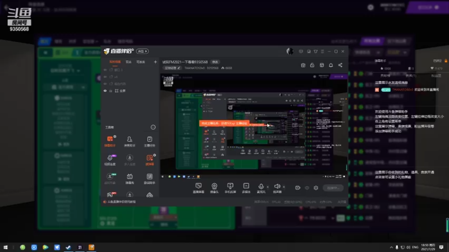Expand the microphone device arrow

point(268,187)
